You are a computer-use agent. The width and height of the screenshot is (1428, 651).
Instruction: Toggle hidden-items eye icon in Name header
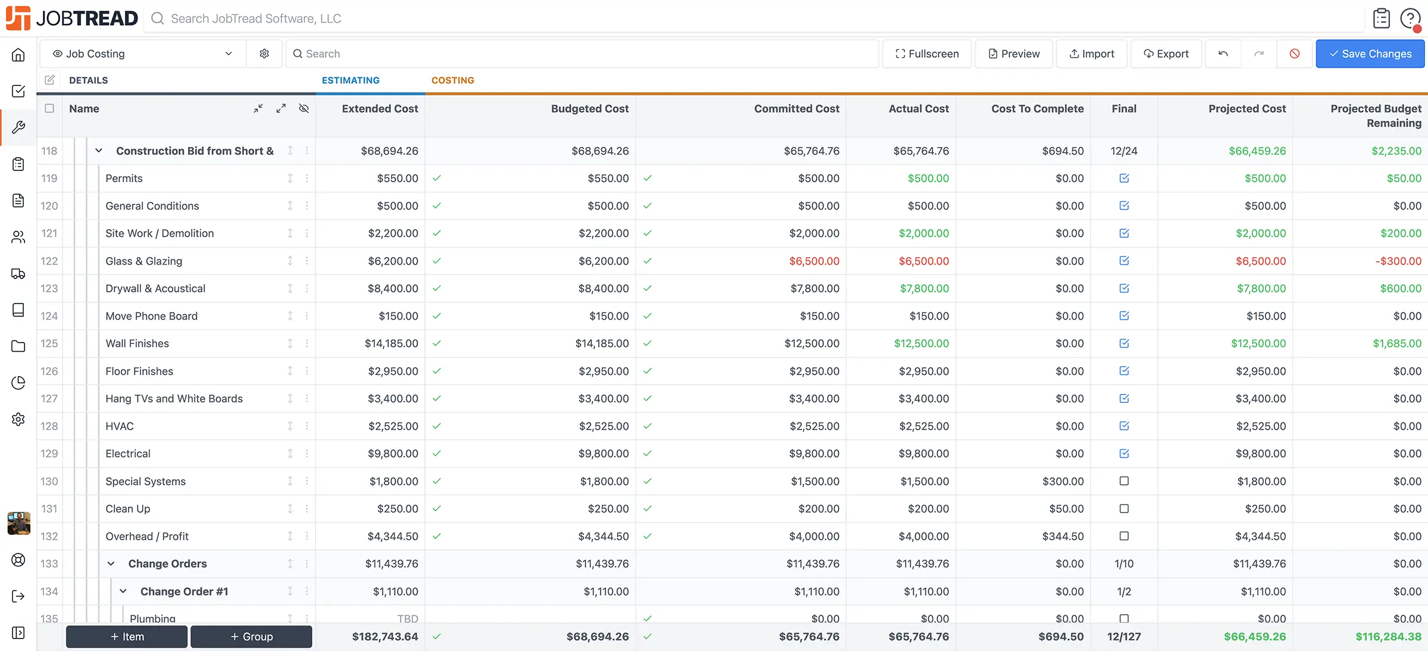[303, 108]
